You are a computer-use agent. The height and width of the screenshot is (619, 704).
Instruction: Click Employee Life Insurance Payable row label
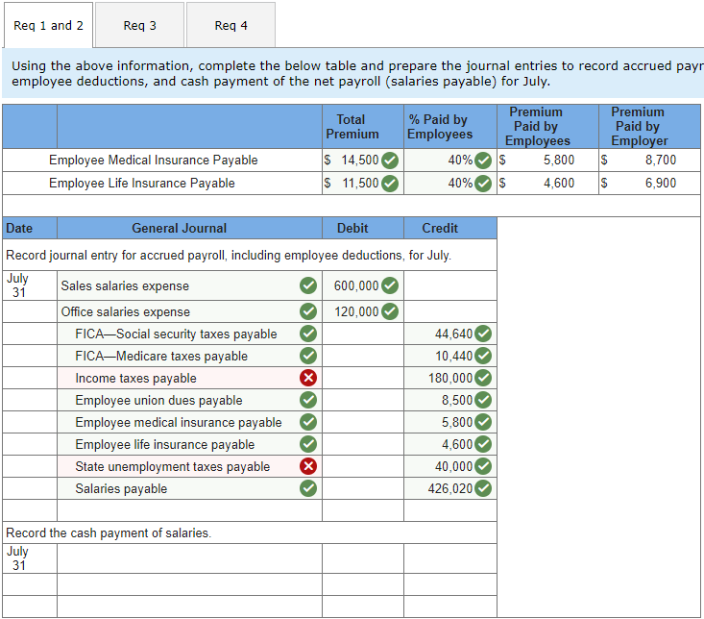(142, 183)
